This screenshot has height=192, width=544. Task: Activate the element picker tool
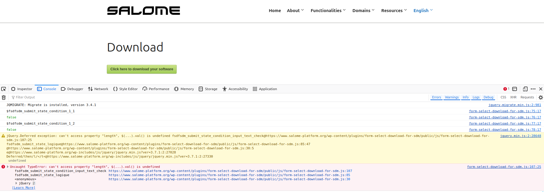pyautogui.click(x=4, y=89)
